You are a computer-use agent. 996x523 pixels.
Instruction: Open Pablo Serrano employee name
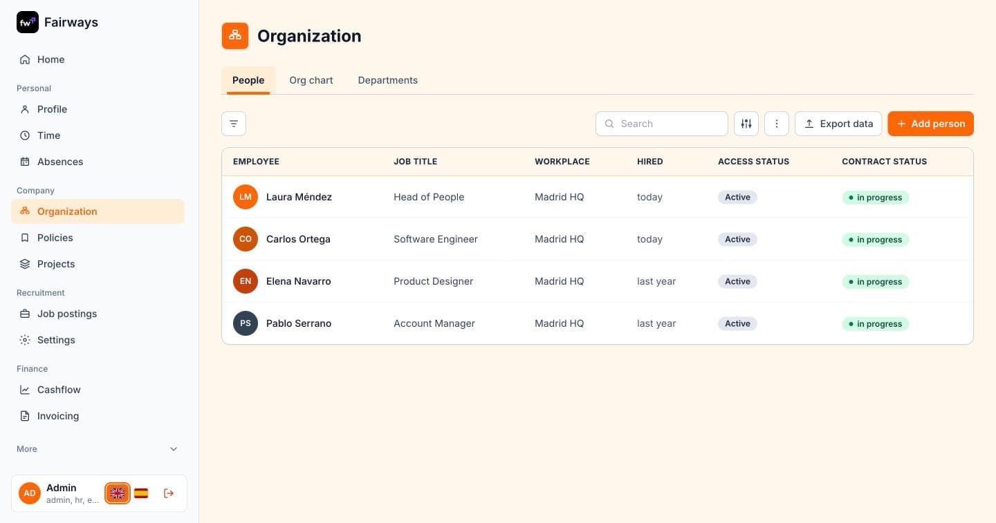coord(299,323)
